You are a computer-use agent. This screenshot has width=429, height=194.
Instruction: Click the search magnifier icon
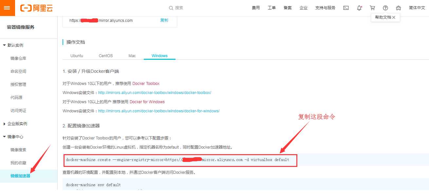coord(171,8)
